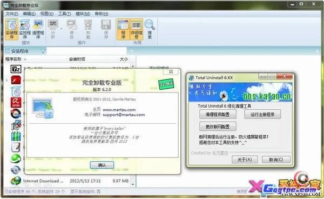Select the 7z program icon in list

tap(16, 69)
